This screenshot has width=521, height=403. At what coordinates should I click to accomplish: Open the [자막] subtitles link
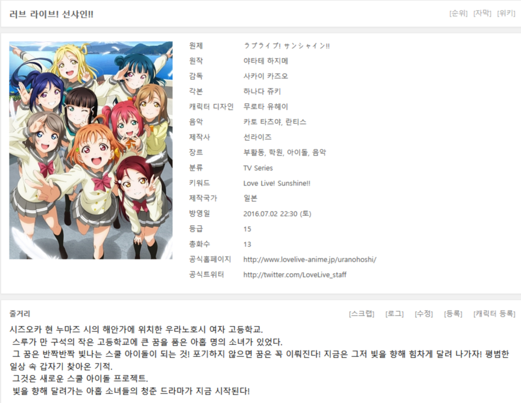(x=482, y=13)
